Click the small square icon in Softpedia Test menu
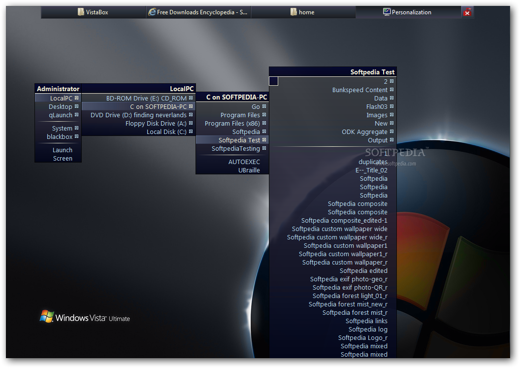The height and width of the screenshot is (368, 520). [x=274, y=81]
